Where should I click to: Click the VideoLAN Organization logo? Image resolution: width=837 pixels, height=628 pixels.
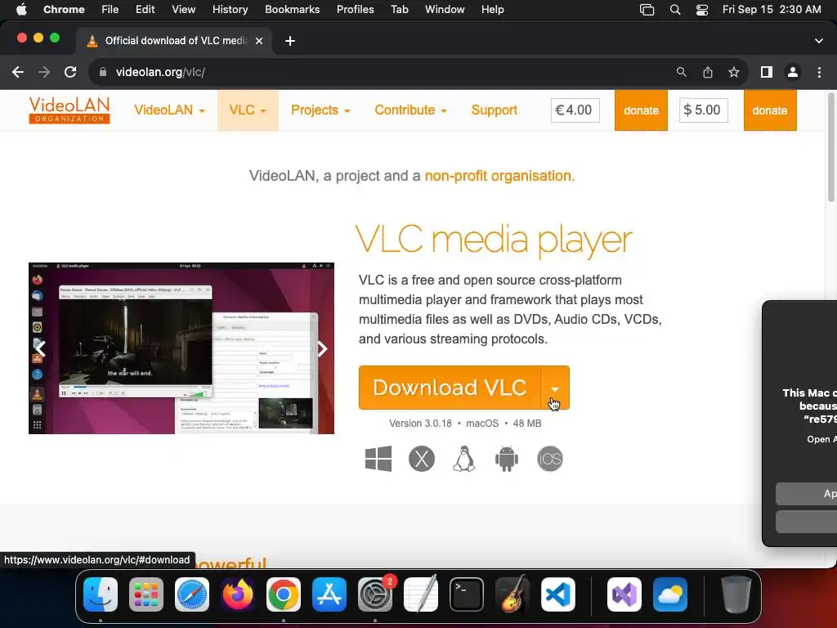[x=69, y=110]
